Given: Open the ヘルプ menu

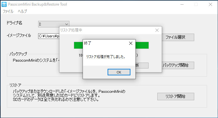Looking at the screenshot, I should click(23, 11).
